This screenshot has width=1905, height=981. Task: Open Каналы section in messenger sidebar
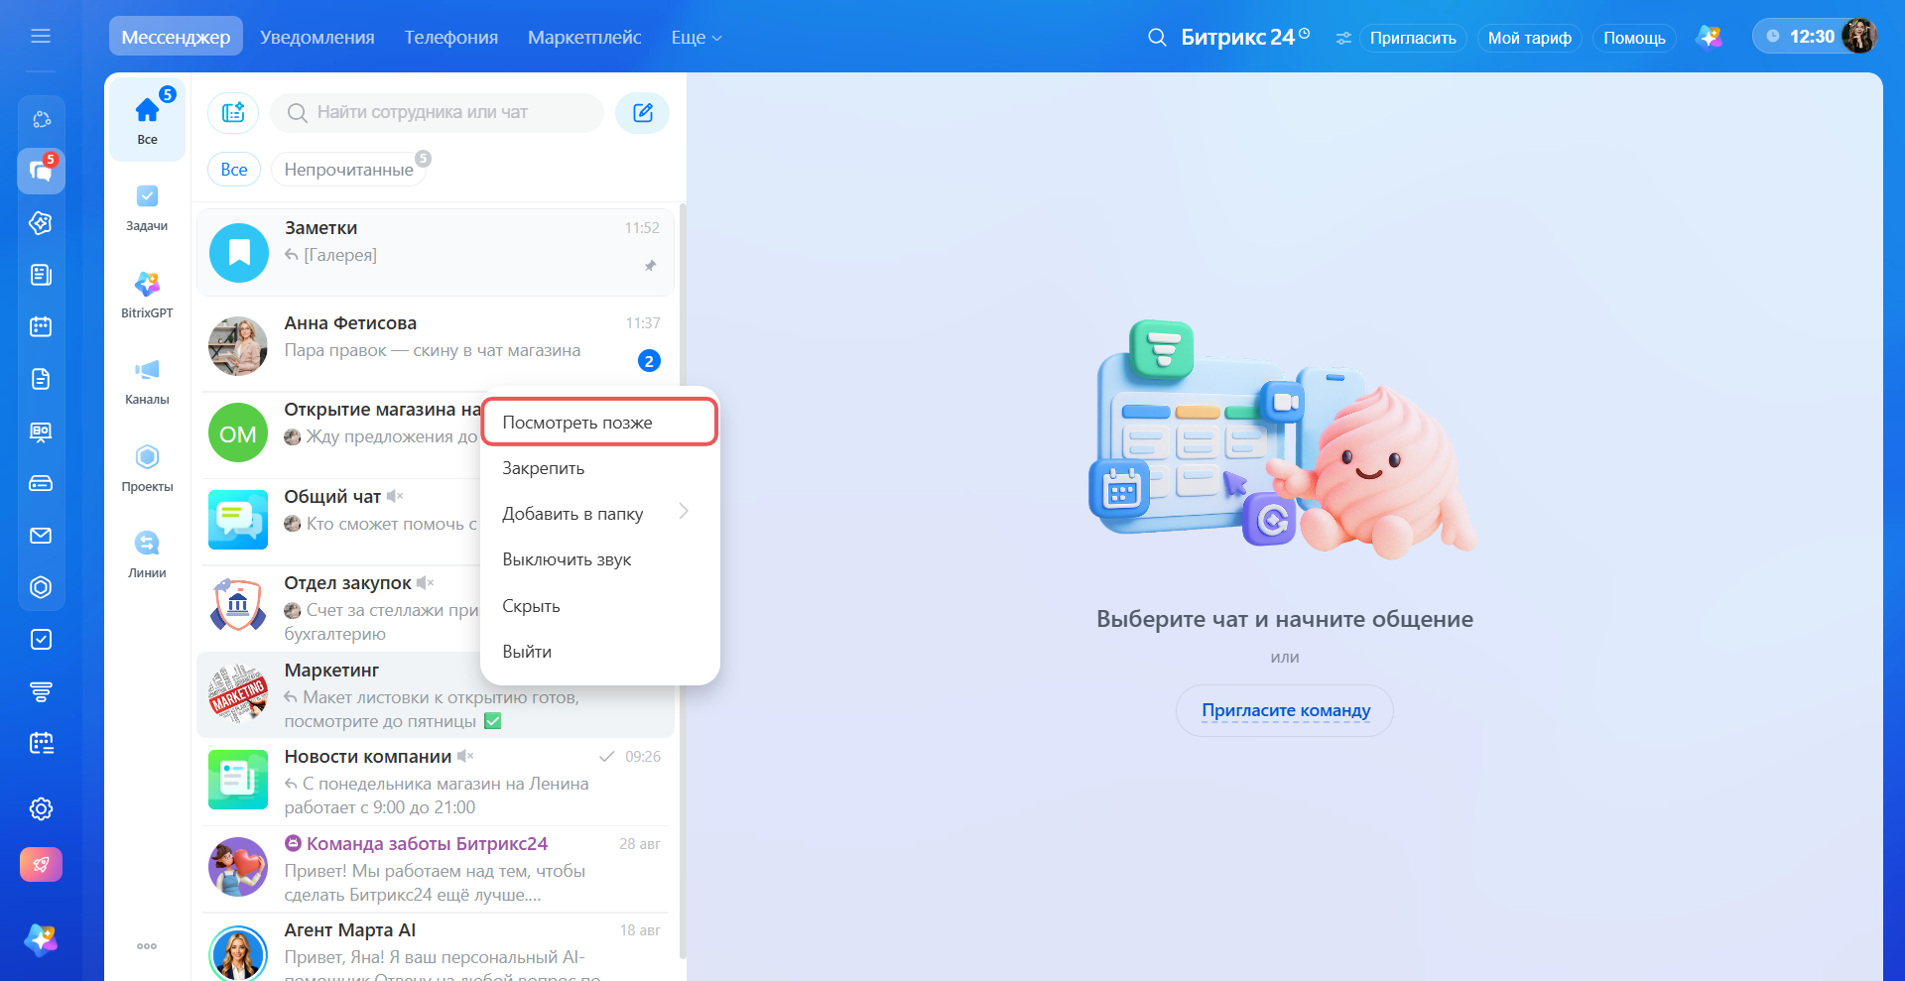147,382
